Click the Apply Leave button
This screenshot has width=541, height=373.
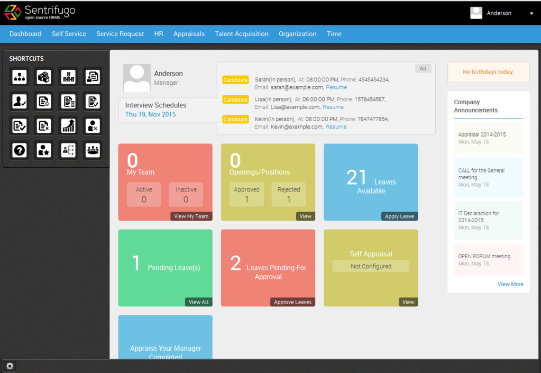pyautogui.click(x=400, y=216)
